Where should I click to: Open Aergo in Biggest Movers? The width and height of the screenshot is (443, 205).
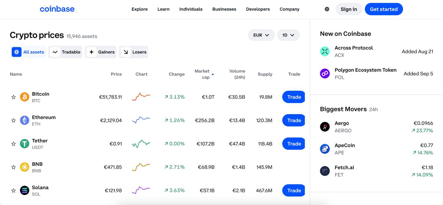[377, 127]
